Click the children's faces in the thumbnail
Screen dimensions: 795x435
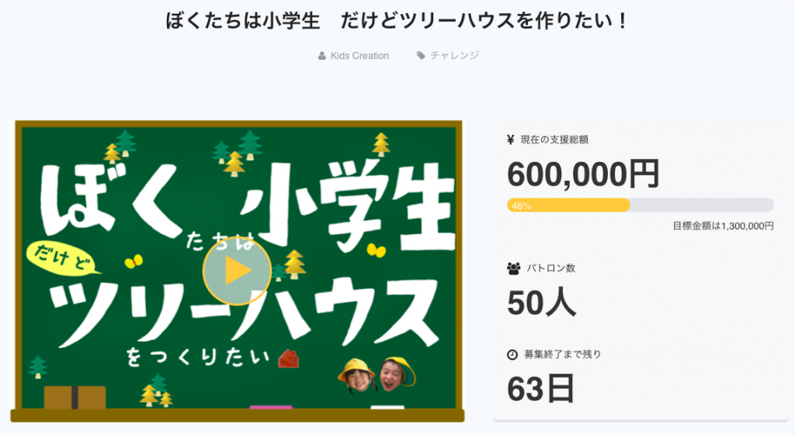(376, 374)
